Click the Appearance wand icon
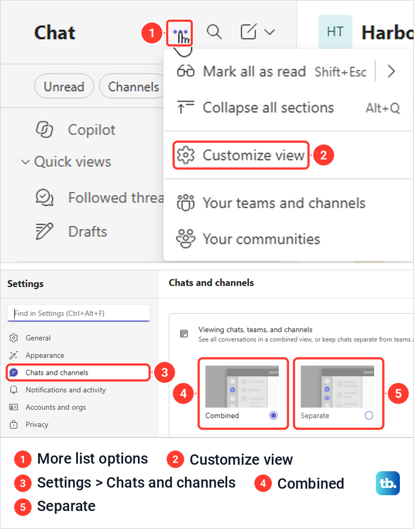This screenshot has width=414, height=529. (14, 355)
